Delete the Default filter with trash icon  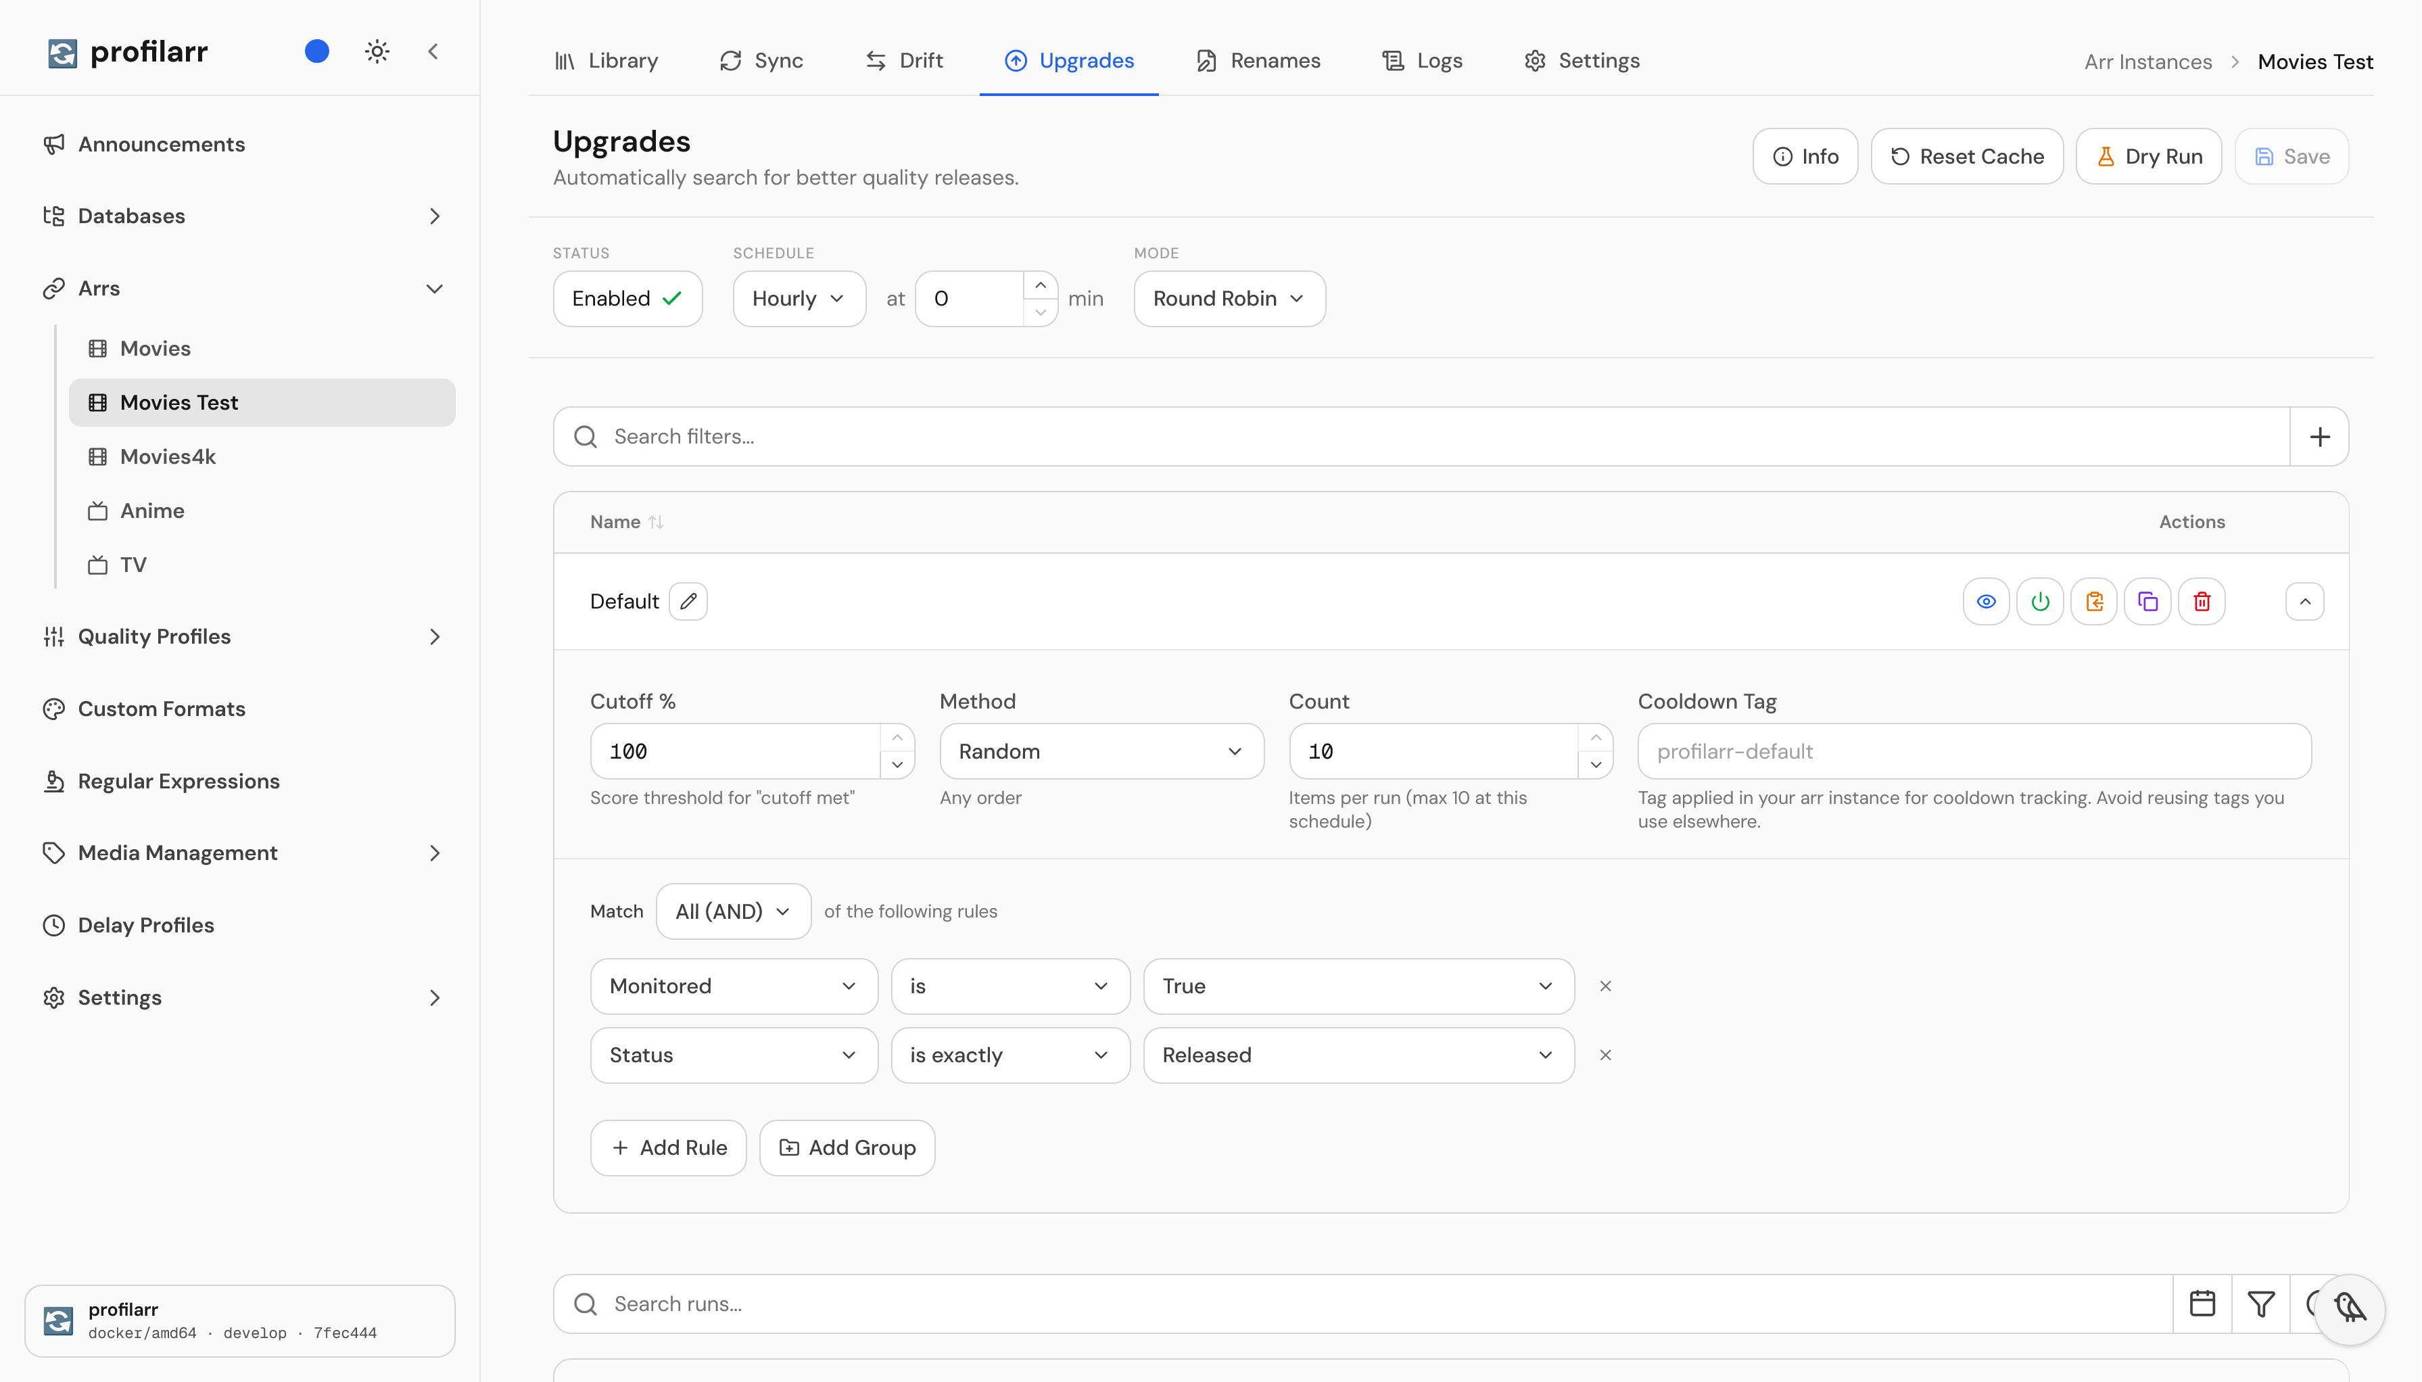(2202, 602)
